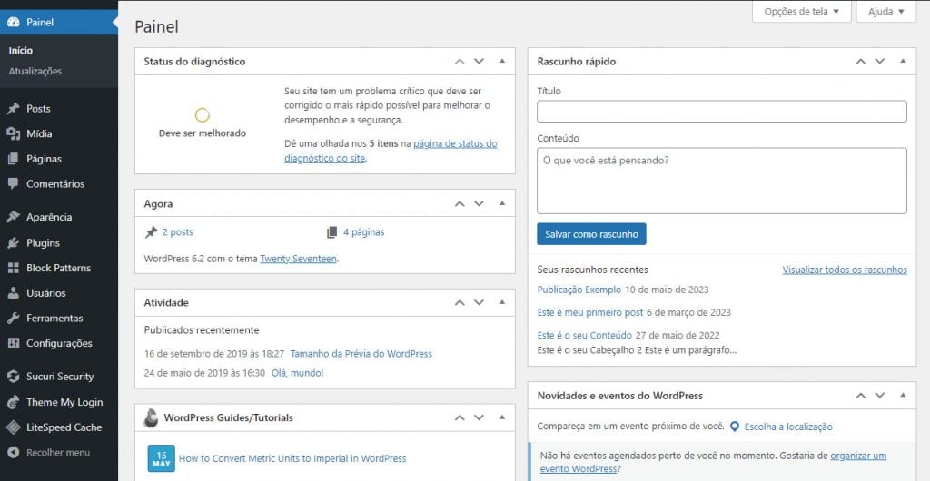
Task: Click the Painel dashboard icon in sidebar
Action: click(x=13, y=22)
